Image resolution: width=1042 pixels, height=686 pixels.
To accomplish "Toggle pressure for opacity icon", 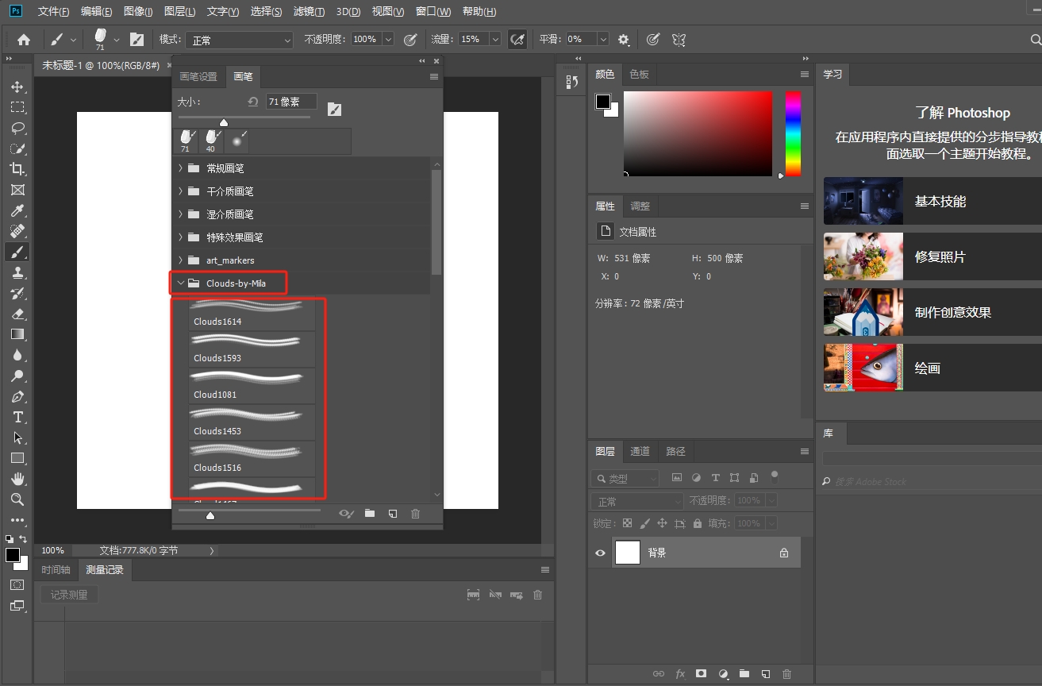I will (410, 39).
